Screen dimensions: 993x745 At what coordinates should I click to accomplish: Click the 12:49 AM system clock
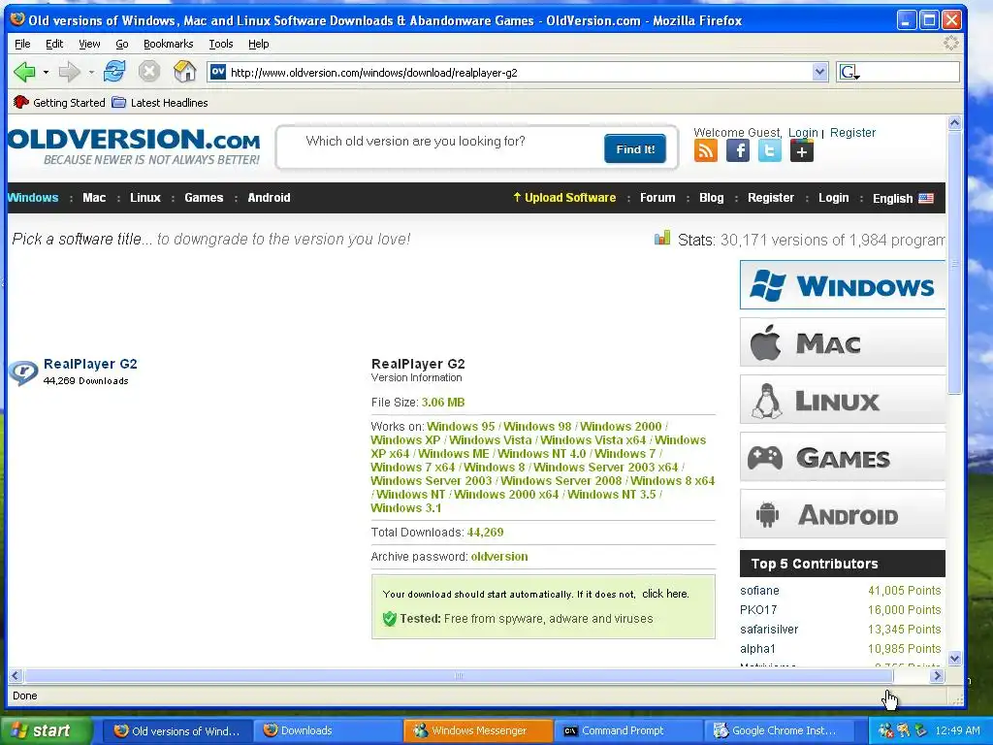tap(957, 730)
